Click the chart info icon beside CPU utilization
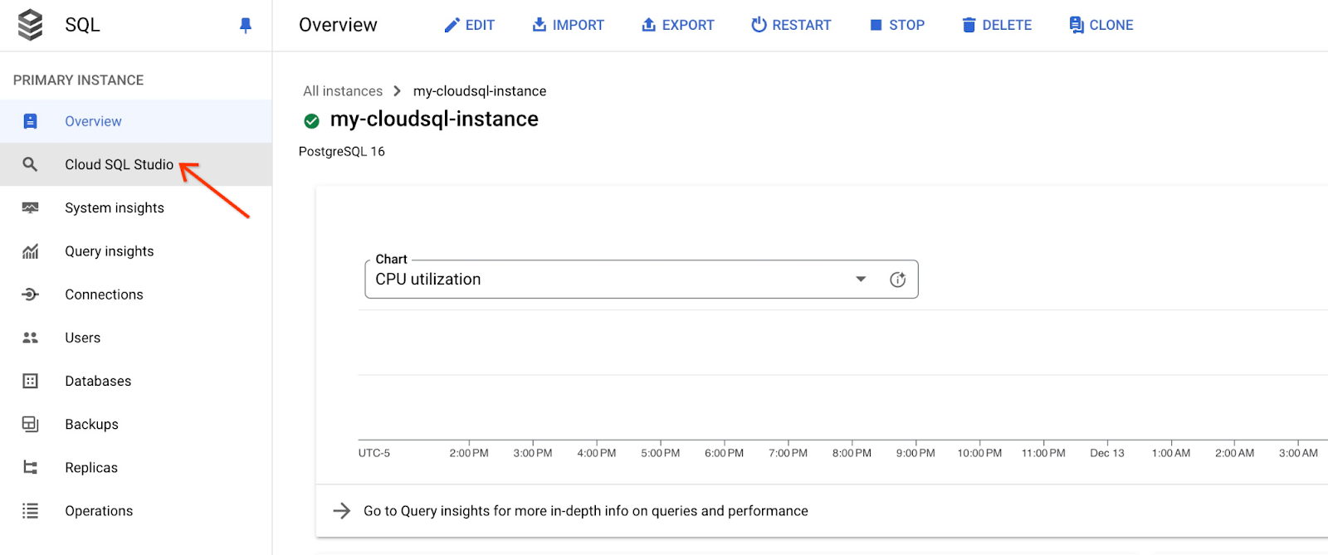 coord(897,280)
